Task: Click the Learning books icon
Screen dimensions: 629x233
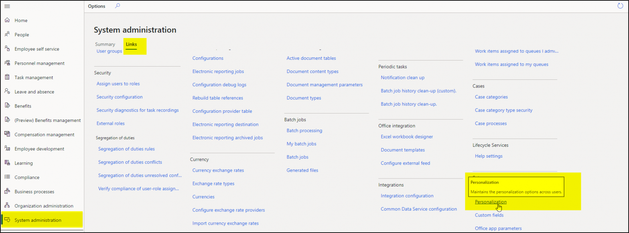Action: point(7,163)
